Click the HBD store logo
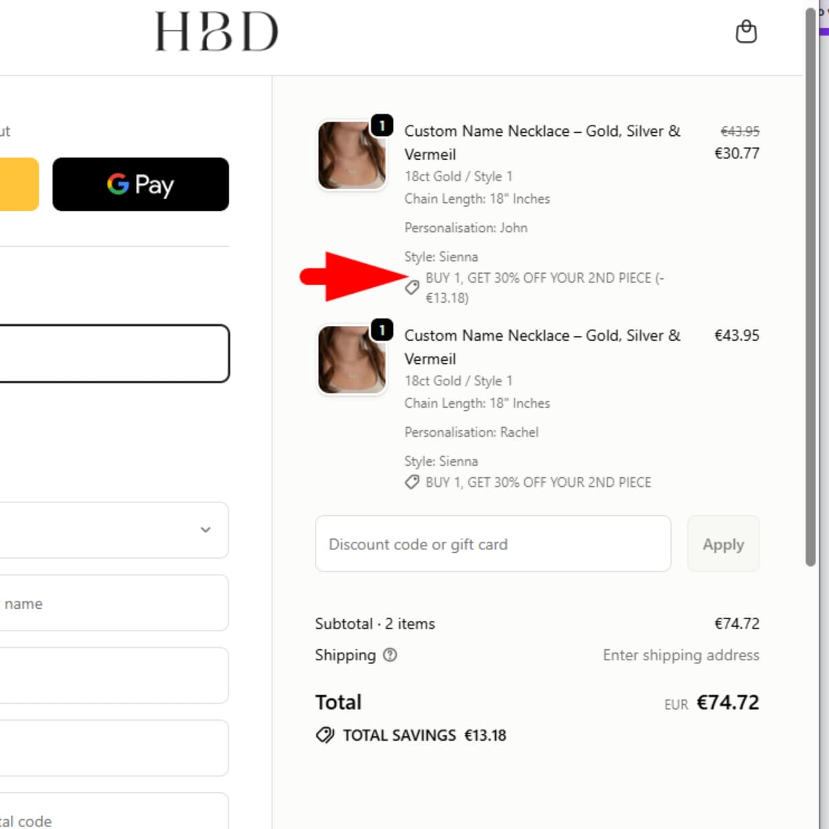This screenshot has width=829, height=829. pyautogui.click(x=216, y=32)
